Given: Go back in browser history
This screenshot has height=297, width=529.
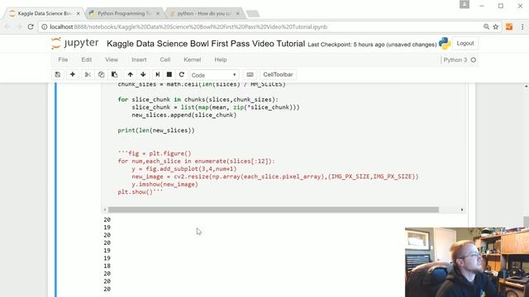Looking at the screenshot, I should click(x=7, y=26).
